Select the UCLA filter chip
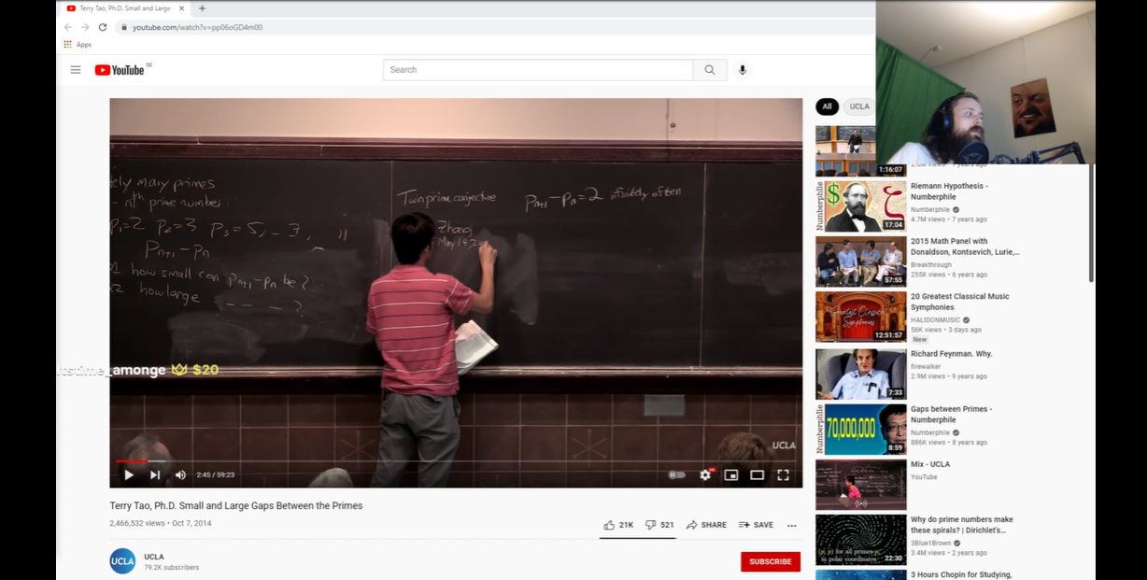 click(859, 106)
